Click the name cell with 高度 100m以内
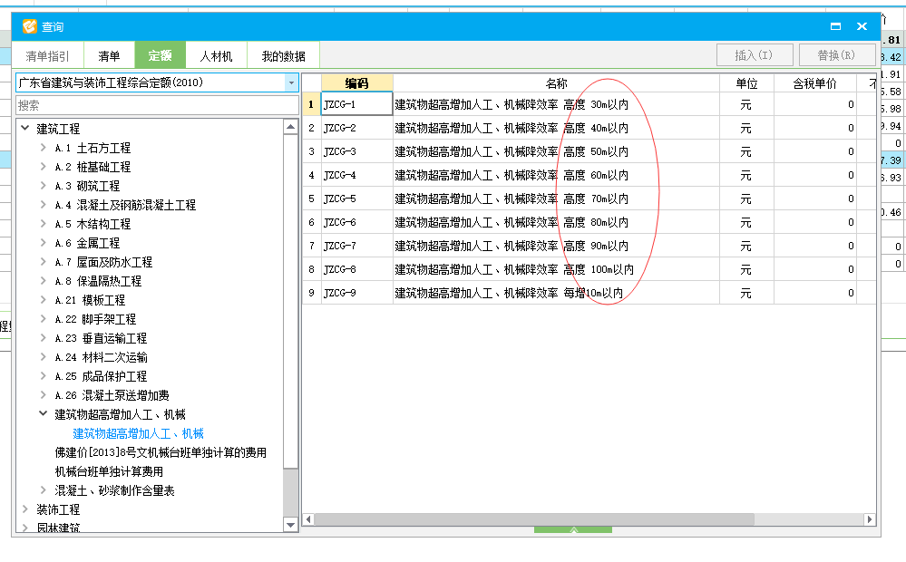The width and height of the screenshot is (906, 562). point(556,270)
